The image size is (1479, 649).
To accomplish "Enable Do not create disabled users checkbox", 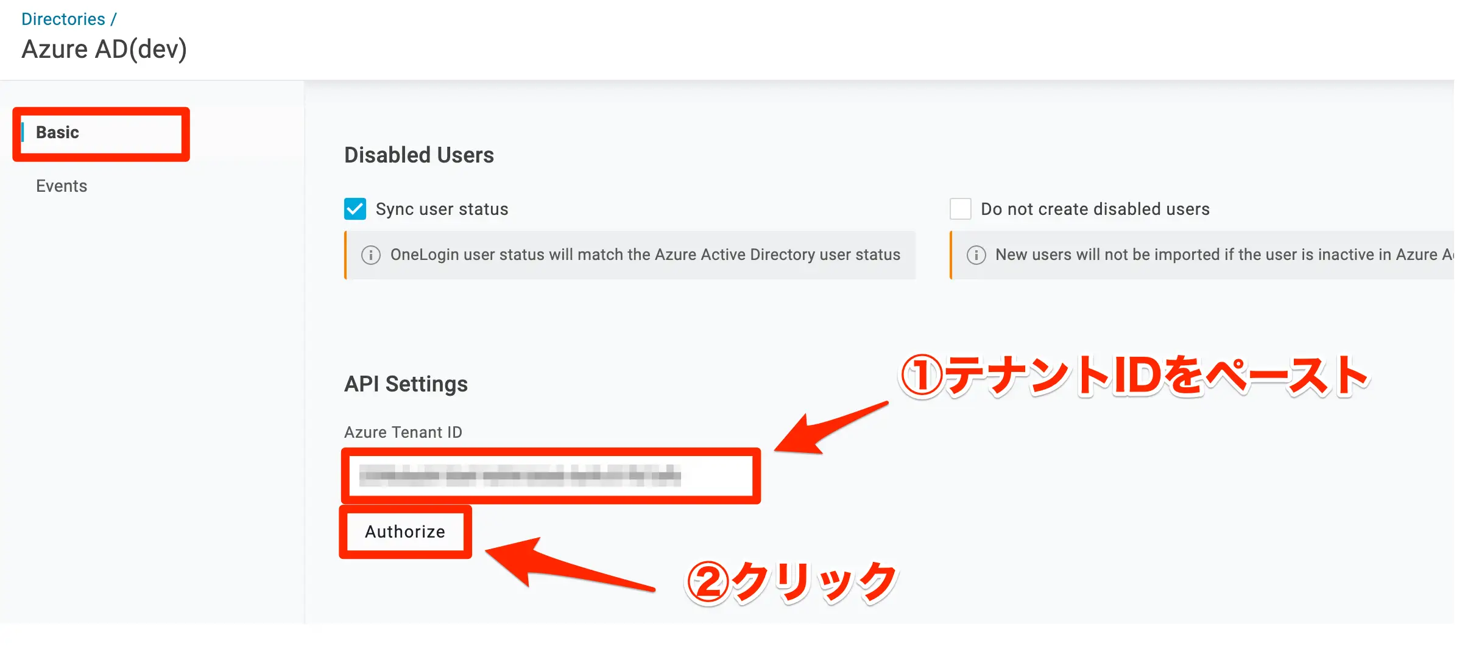I will pyautogui.click(x=960, y=209).
